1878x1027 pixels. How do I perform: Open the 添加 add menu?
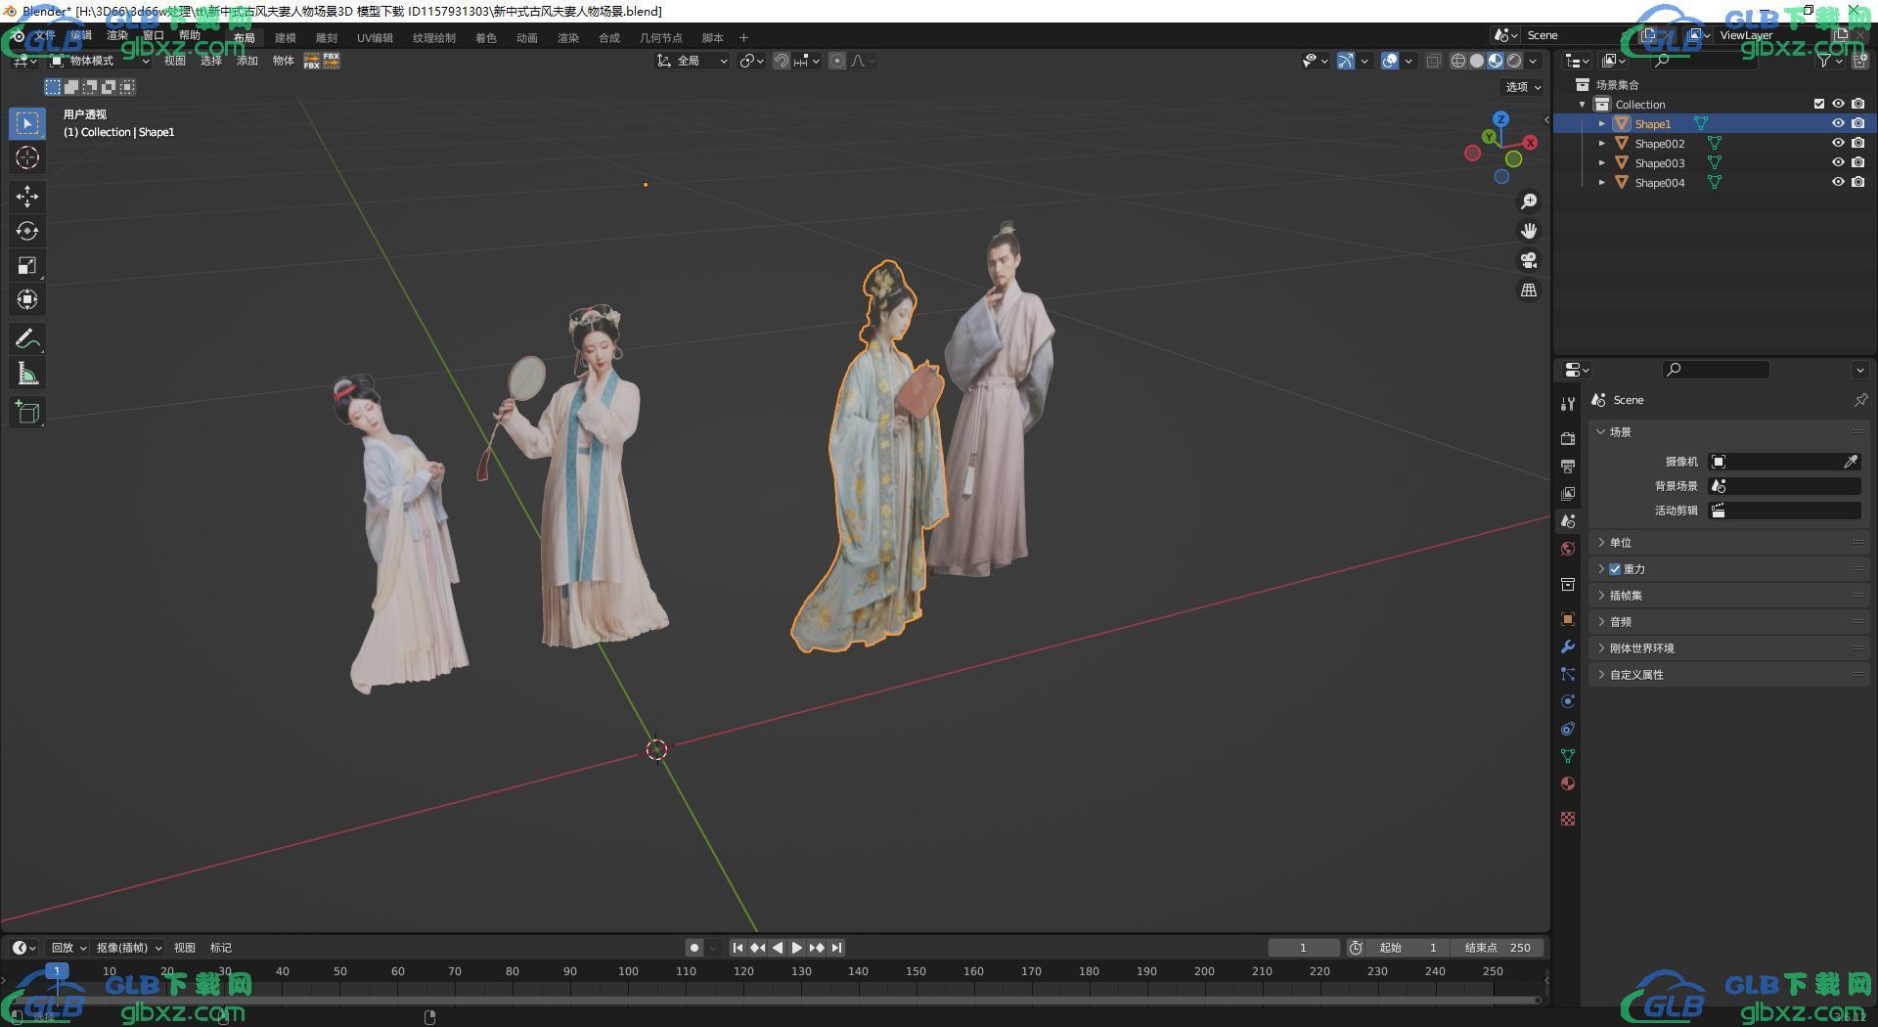pyautogui.click(x=247, y=61)
